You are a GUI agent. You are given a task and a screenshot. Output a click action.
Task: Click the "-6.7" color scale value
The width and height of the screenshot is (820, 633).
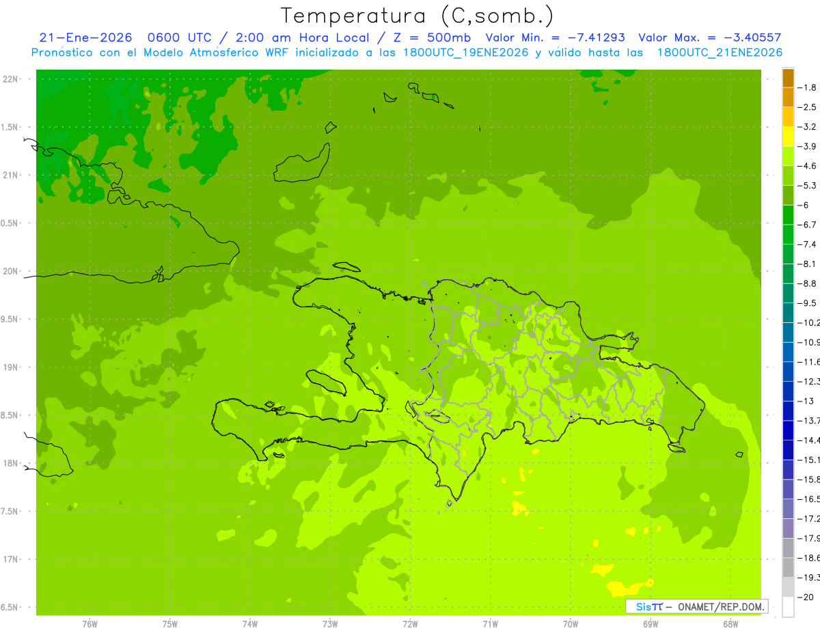tap(808, 225)
